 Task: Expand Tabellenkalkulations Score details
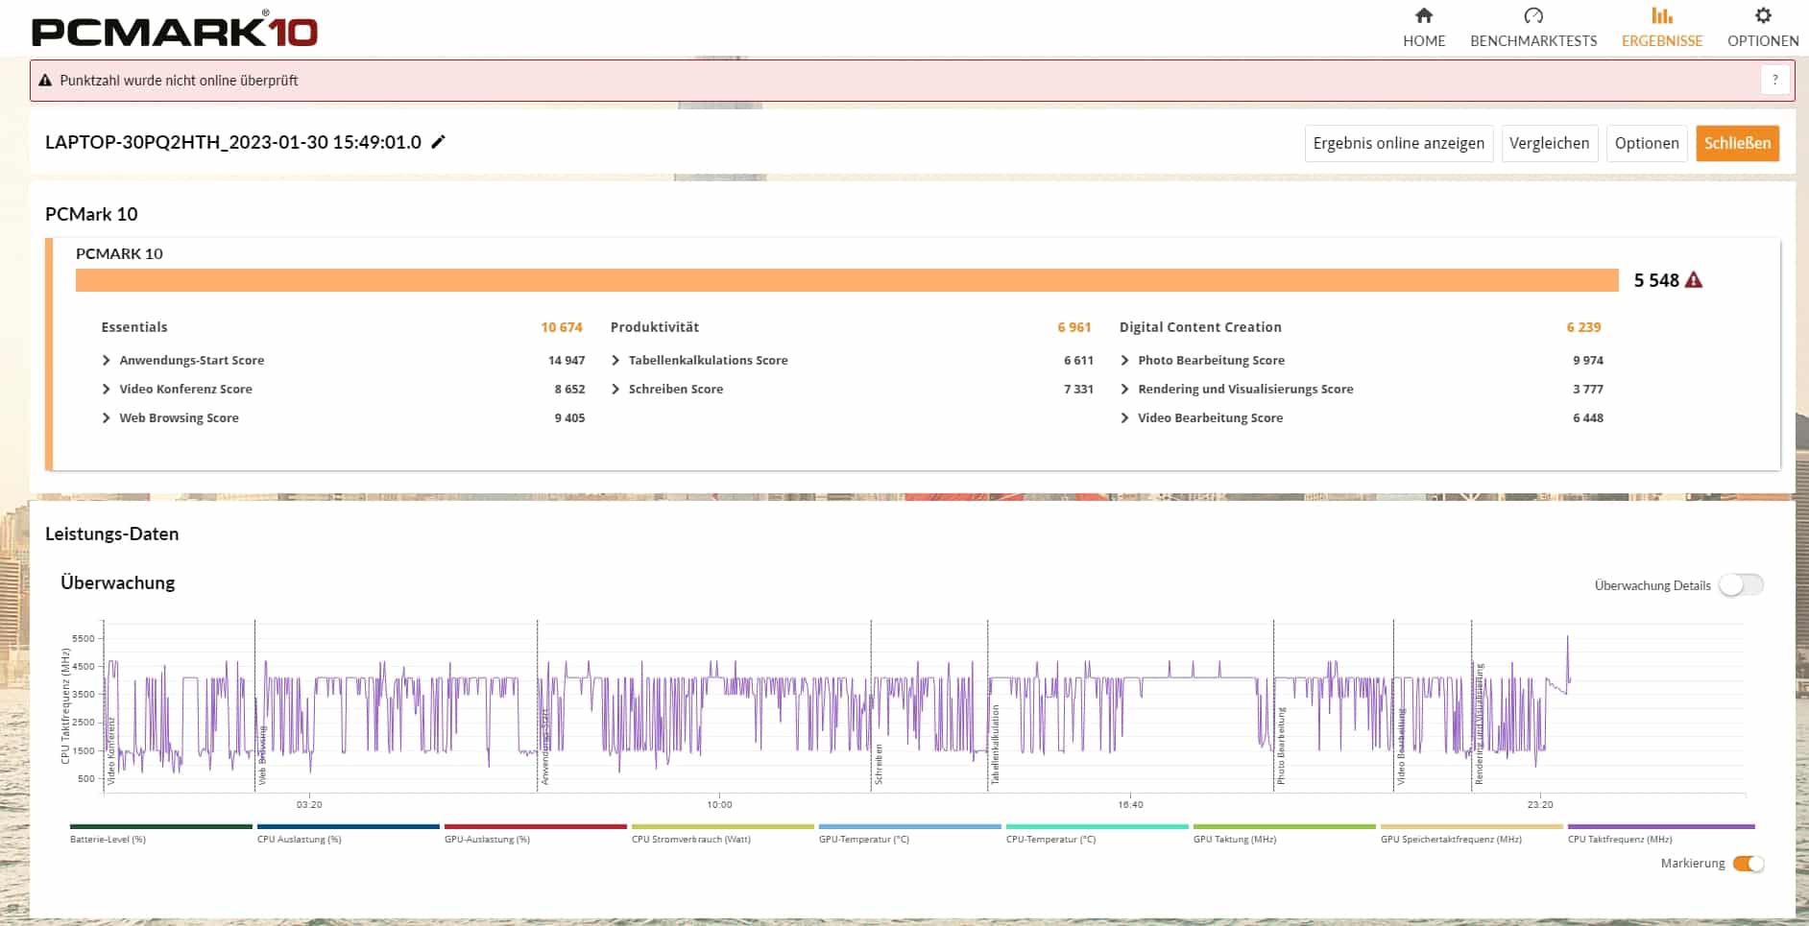[x=615, y=361]
